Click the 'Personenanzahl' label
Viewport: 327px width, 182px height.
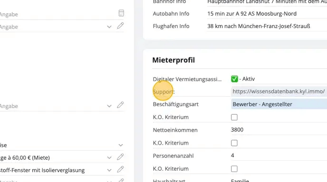pyautogui.click(x=173, y=156)
